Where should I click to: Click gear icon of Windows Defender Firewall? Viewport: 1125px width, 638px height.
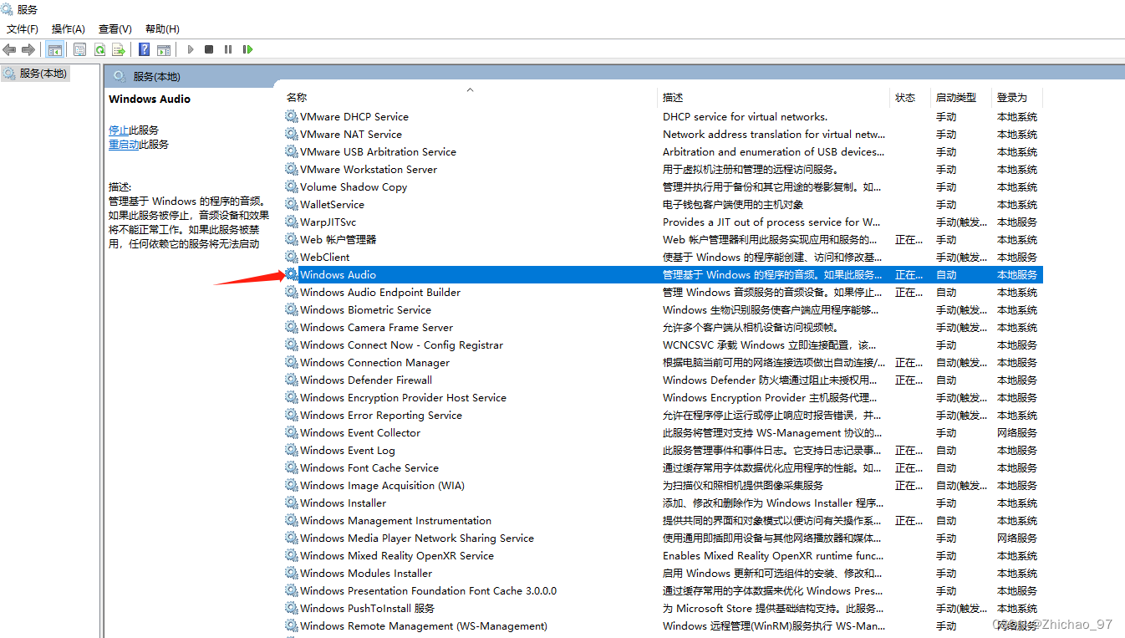coord(291,380)
